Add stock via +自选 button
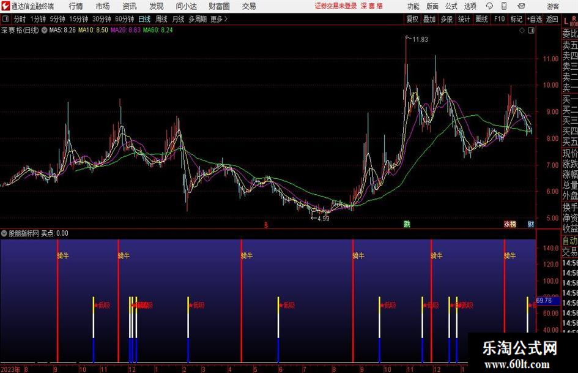This screenshot has width=578, height=373. tap(534, 19)
